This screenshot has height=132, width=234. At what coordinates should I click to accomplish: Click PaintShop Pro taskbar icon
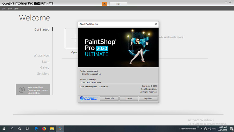(60, 129)
